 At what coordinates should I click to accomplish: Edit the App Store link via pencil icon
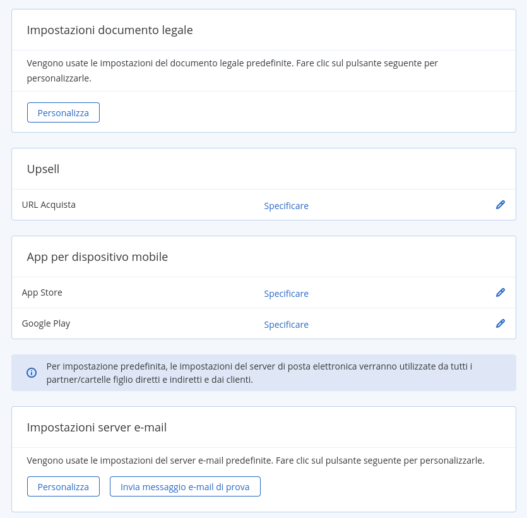click(x=500, y=292)
